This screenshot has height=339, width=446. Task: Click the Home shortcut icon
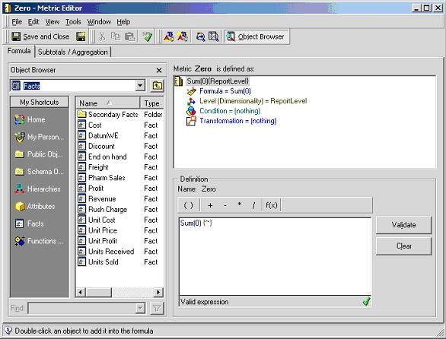coord(20,119)
